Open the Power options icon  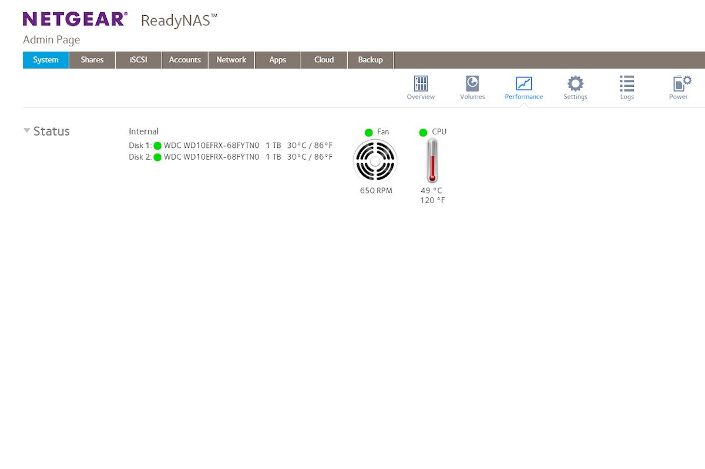click(679, 83)
